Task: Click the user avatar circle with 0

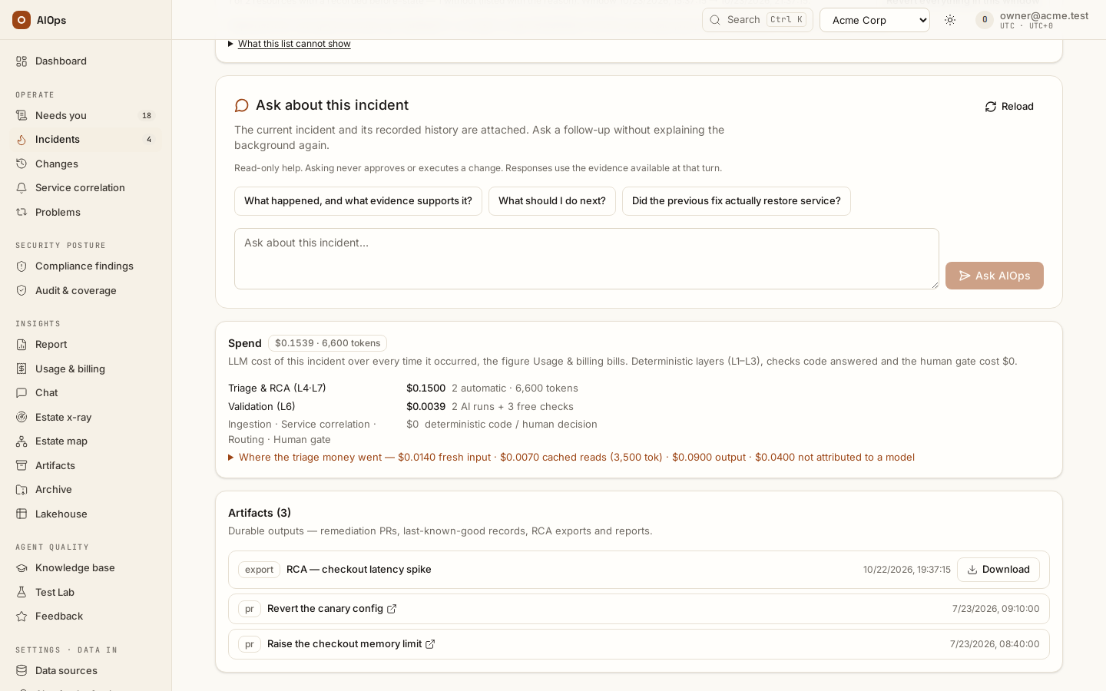Action: click(985, 20)
